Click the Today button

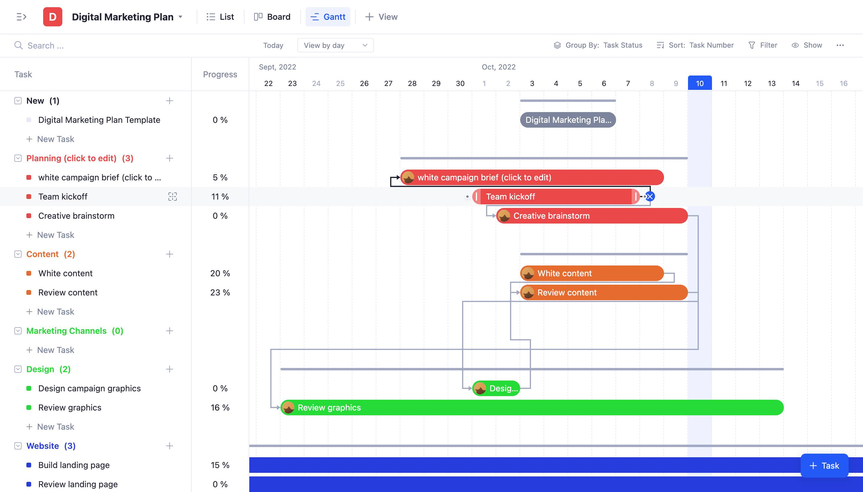coord(273,45)
